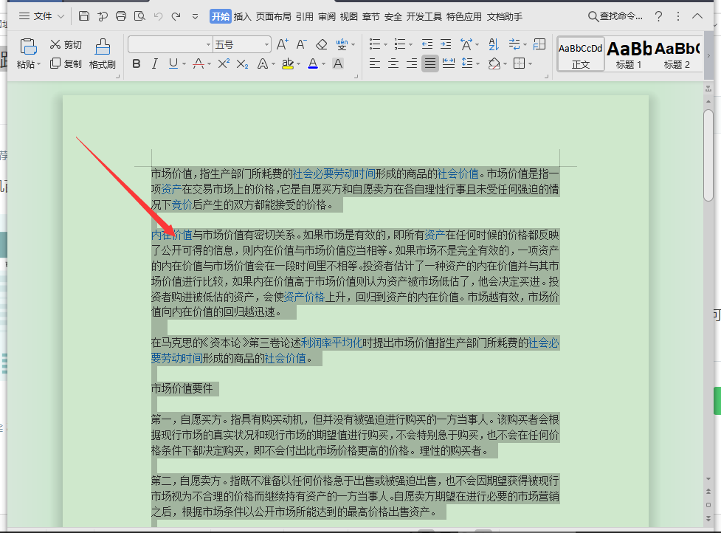Click the bullet list icon

pyautogui.click(x=375, y=44)
